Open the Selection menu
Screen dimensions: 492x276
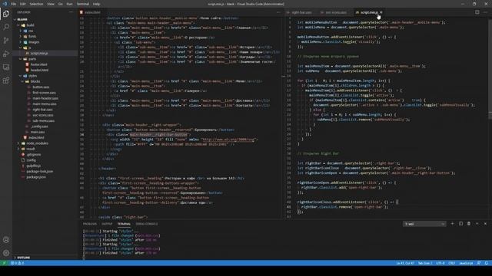36,4
